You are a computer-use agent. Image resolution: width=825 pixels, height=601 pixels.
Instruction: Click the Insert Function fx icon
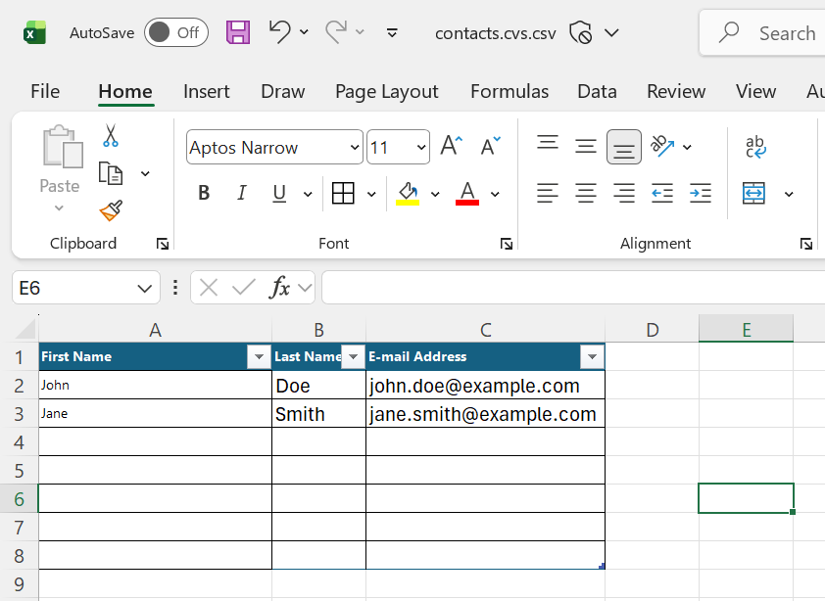279,288
